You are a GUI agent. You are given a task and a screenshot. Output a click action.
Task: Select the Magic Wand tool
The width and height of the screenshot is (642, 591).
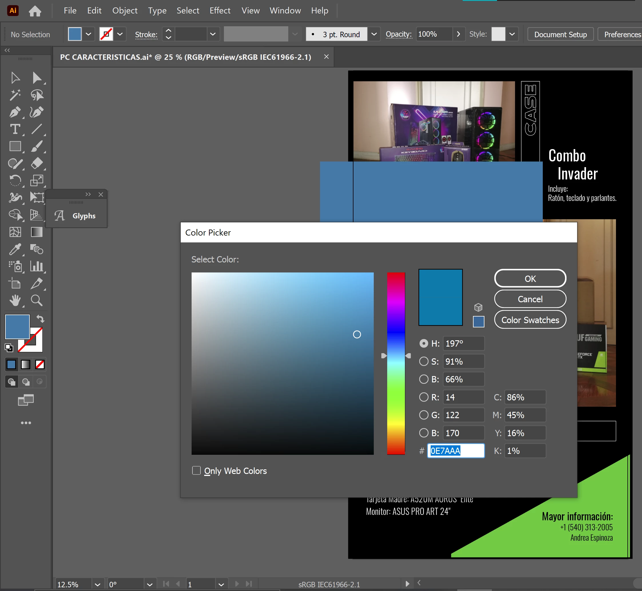click(15, 95)
